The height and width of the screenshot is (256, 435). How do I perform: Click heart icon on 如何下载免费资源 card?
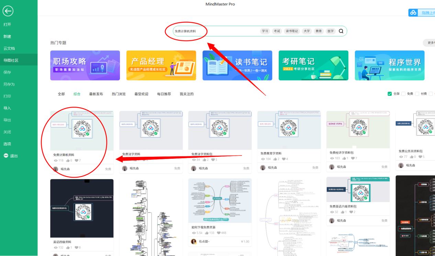click(x=219, y=233)
